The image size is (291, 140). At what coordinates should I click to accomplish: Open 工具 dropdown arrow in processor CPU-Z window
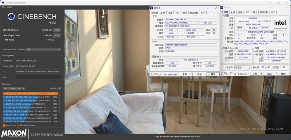pyautogui.click(x=261, y=73)
